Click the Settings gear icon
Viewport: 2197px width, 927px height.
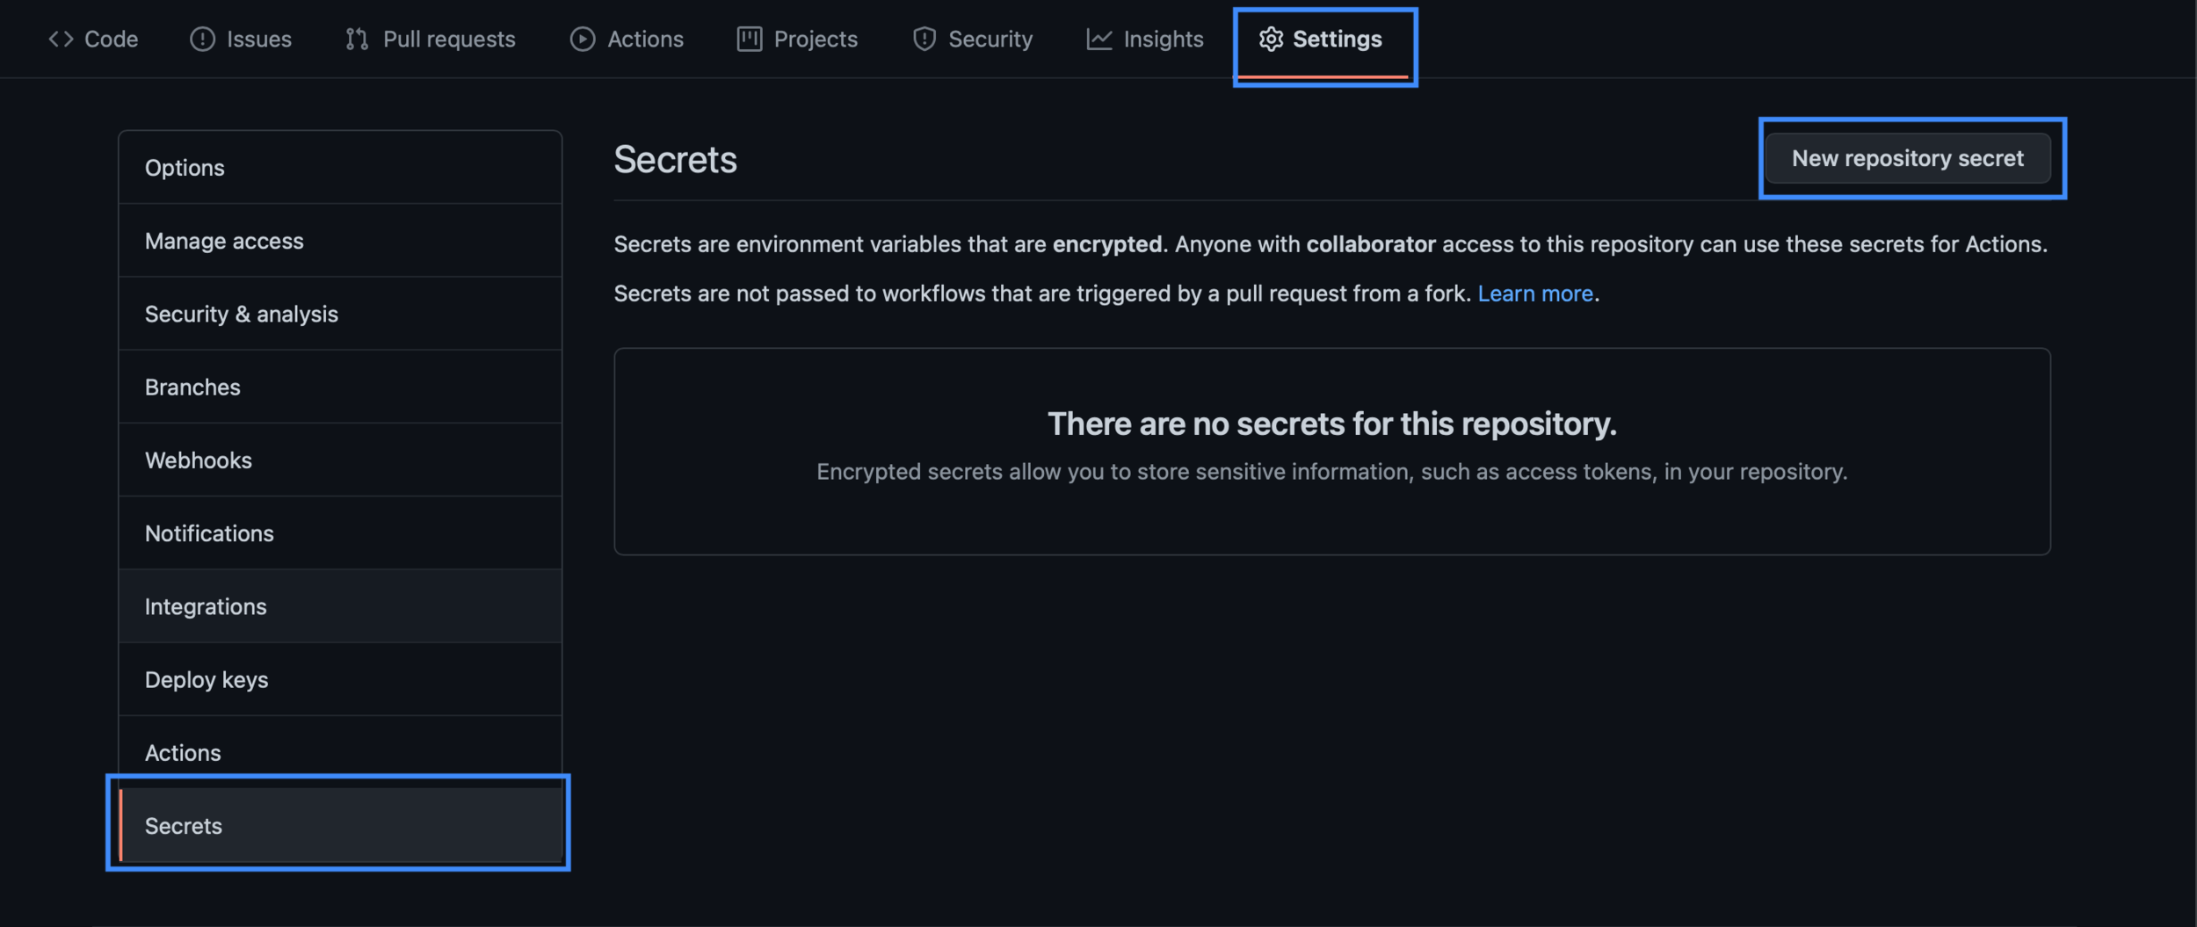click(1271, 40)
